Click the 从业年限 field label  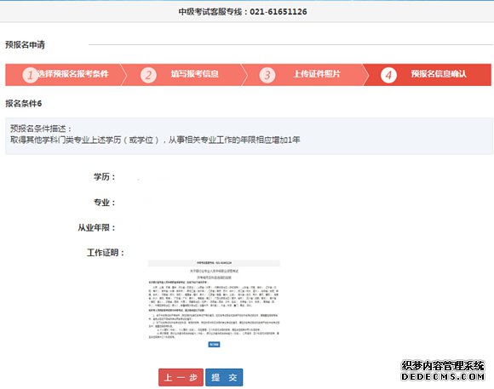click(x=97, y=227)
